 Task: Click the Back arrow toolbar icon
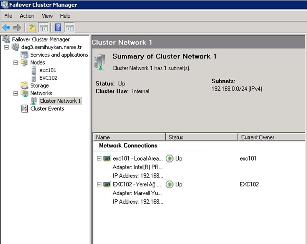(7, 28)
